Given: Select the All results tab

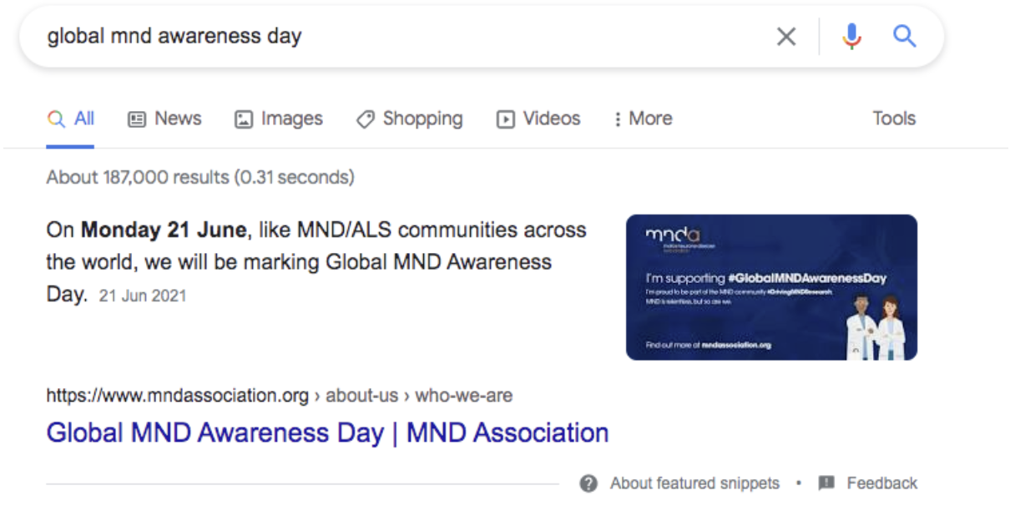Looking at the screenshot, I should (x=71, y=119).
